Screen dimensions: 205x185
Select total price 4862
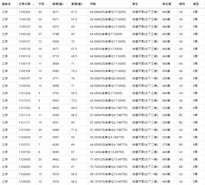55,159
